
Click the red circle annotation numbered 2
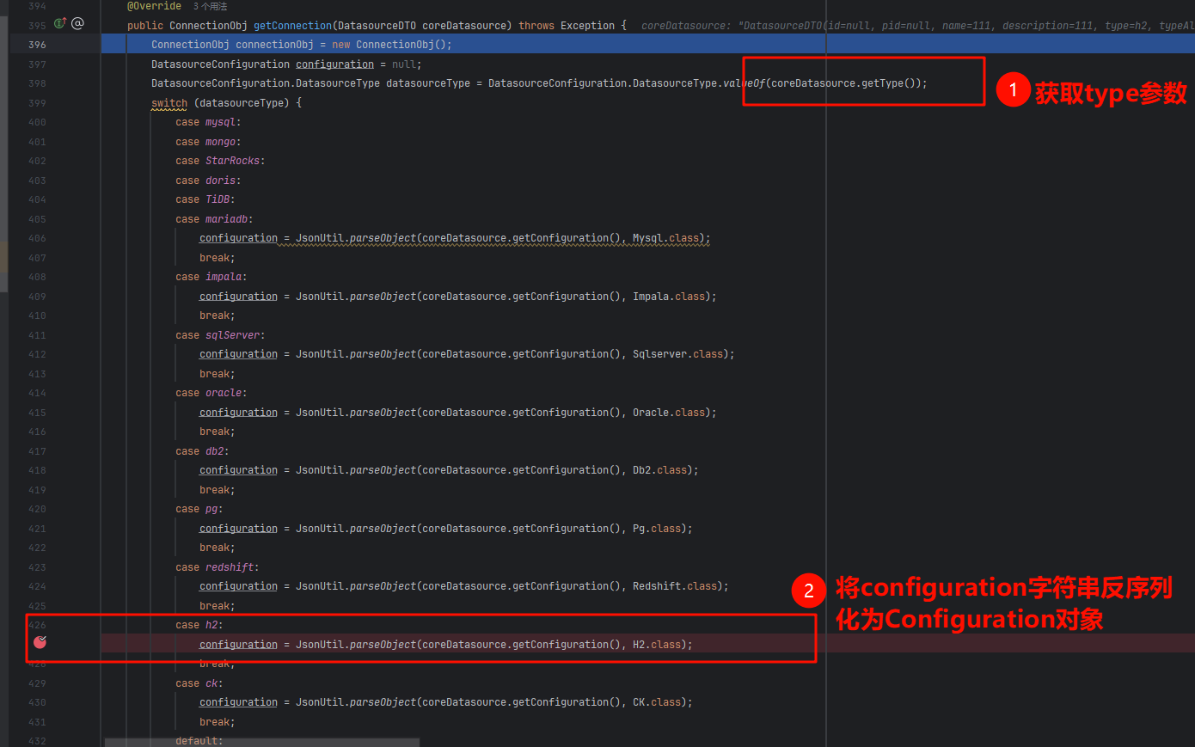(808, 591)
